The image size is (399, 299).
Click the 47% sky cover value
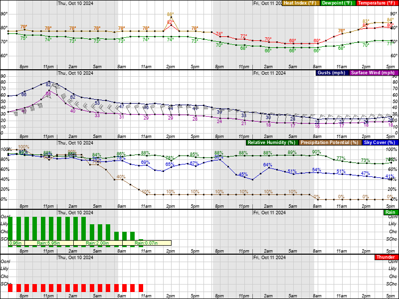click(366, 173)
